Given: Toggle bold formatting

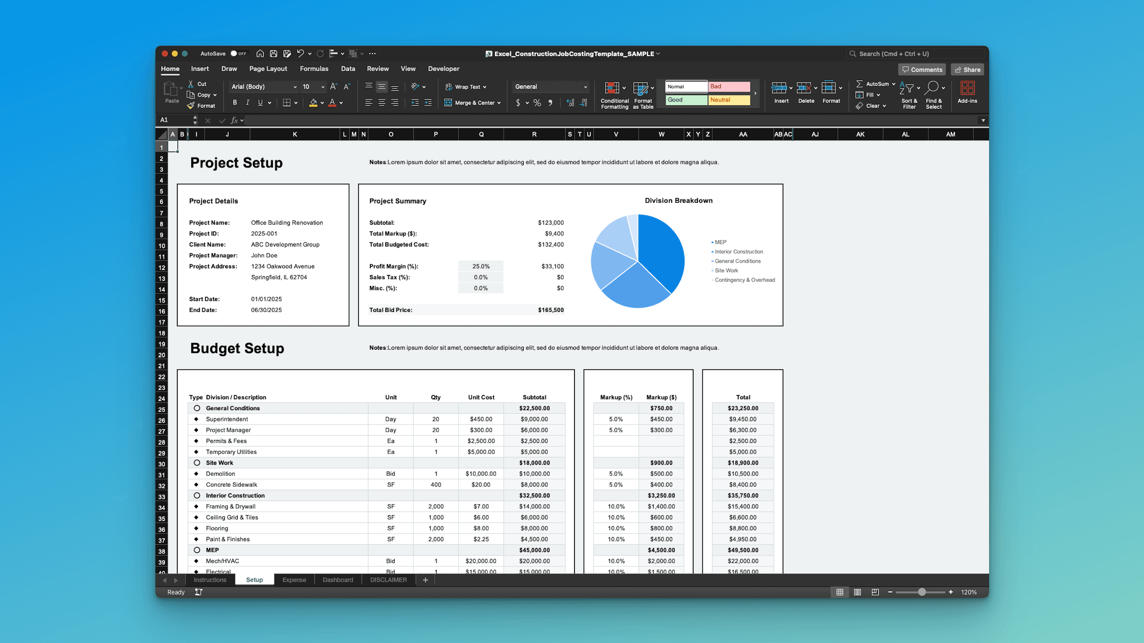Looking at the screenshot, I should 235,103.
